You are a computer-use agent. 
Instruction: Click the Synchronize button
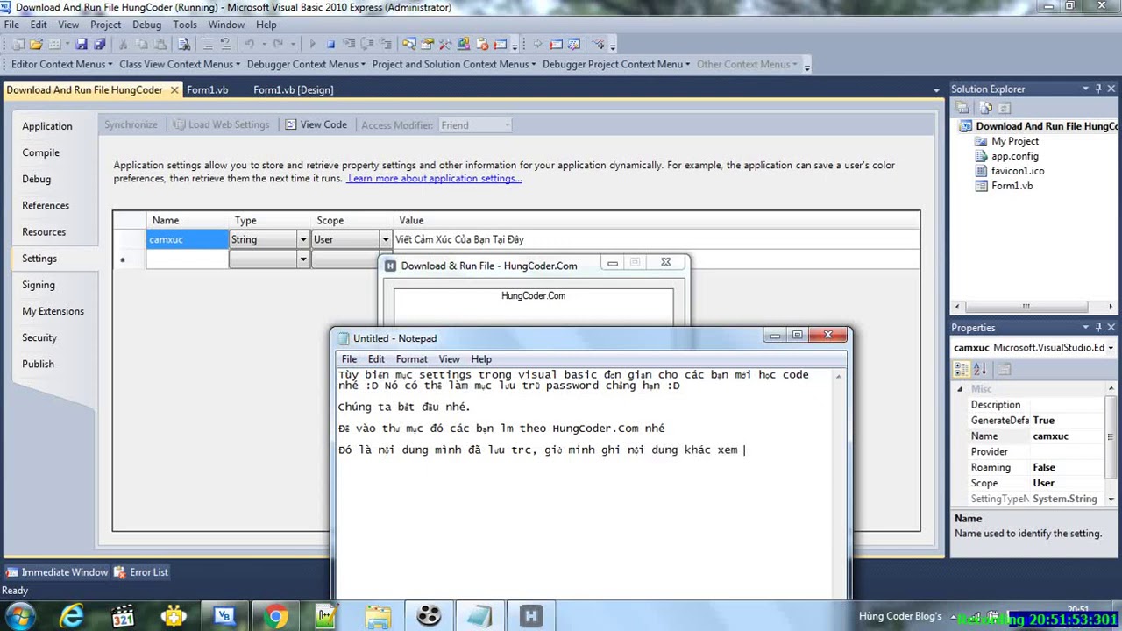point(131,124)
